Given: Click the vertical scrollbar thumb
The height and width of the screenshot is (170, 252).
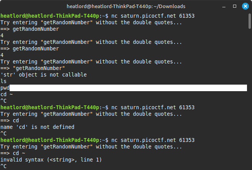Looking at the screenshot, I should coord(249,21).
